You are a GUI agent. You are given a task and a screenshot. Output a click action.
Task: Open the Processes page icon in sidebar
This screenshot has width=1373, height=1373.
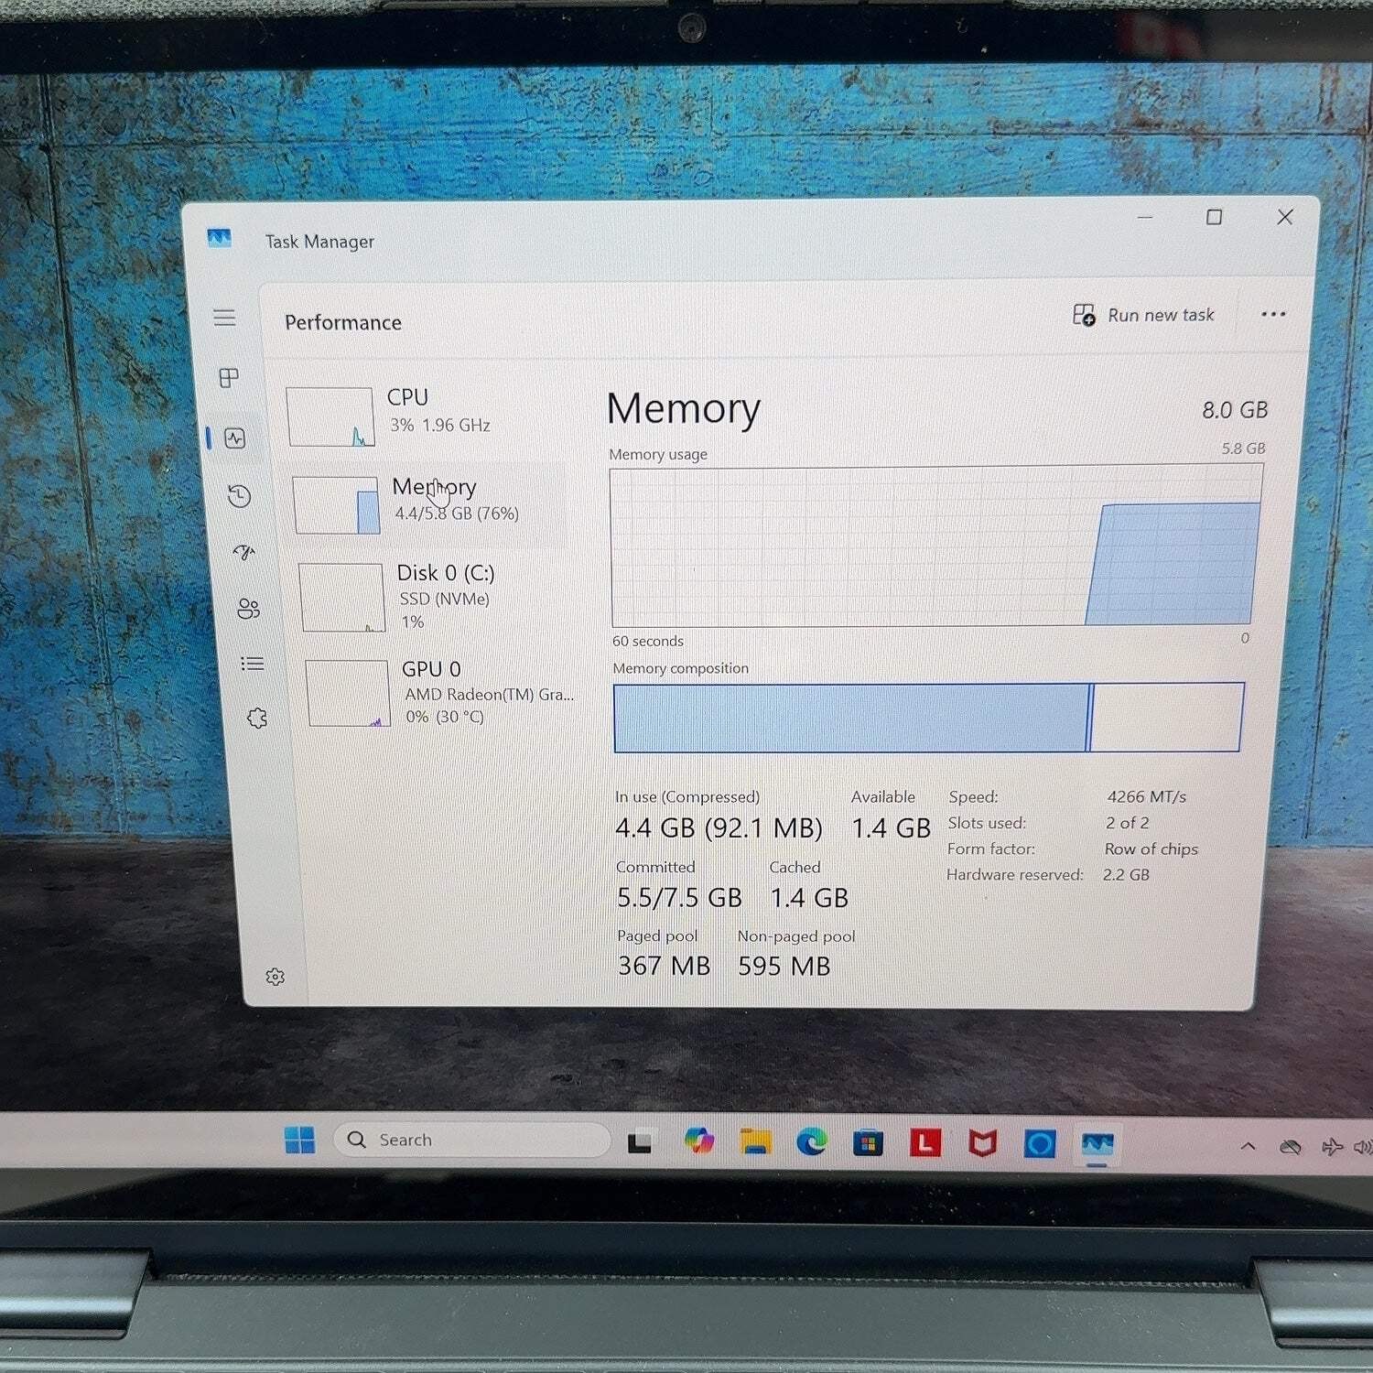pyautogui.click(x=229, y=377)
